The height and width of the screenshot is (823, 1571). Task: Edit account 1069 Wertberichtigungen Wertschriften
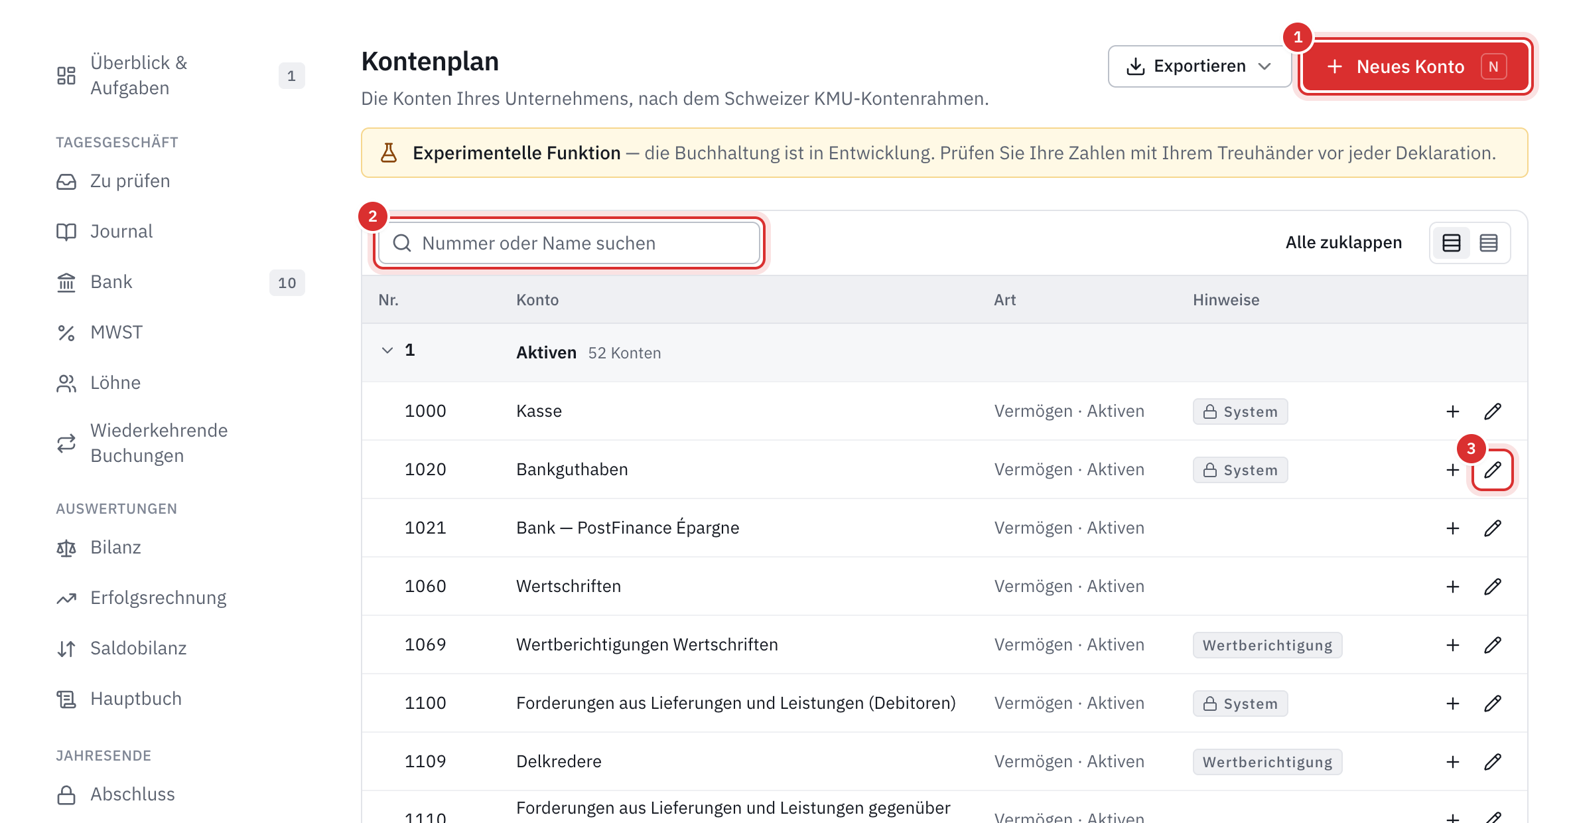(x=1493, y=645)
